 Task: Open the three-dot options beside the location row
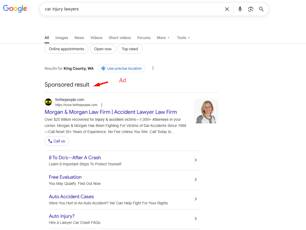(153, 68)
